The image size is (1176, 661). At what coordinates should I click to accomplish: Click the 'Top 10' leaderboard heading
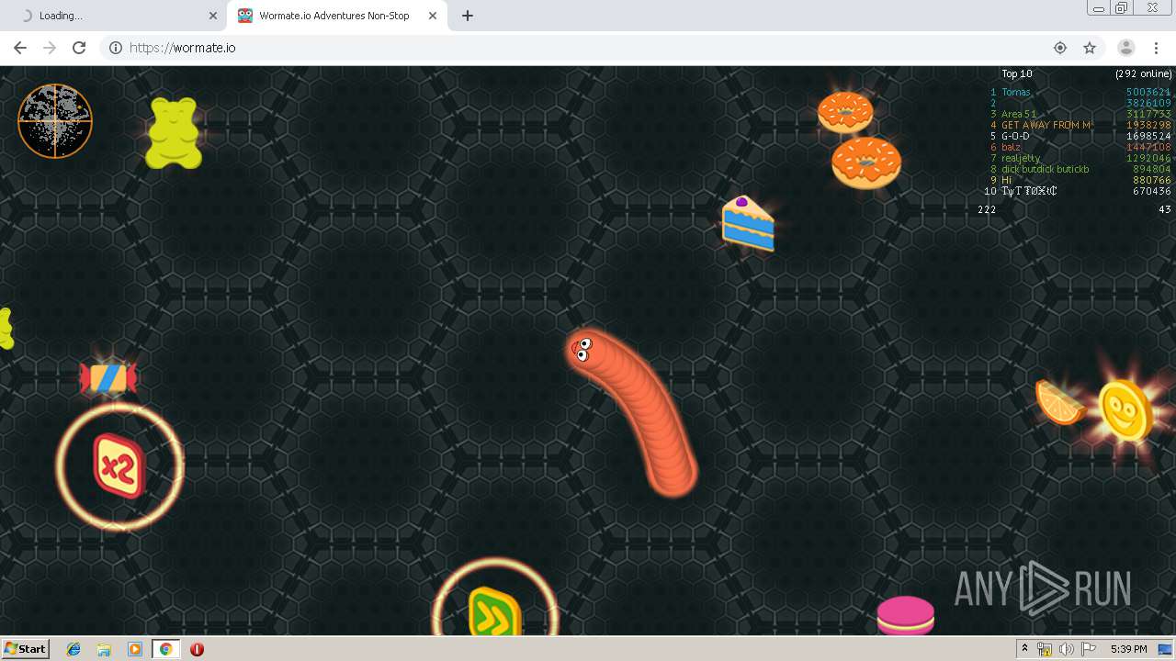[x=1017, y=73]
